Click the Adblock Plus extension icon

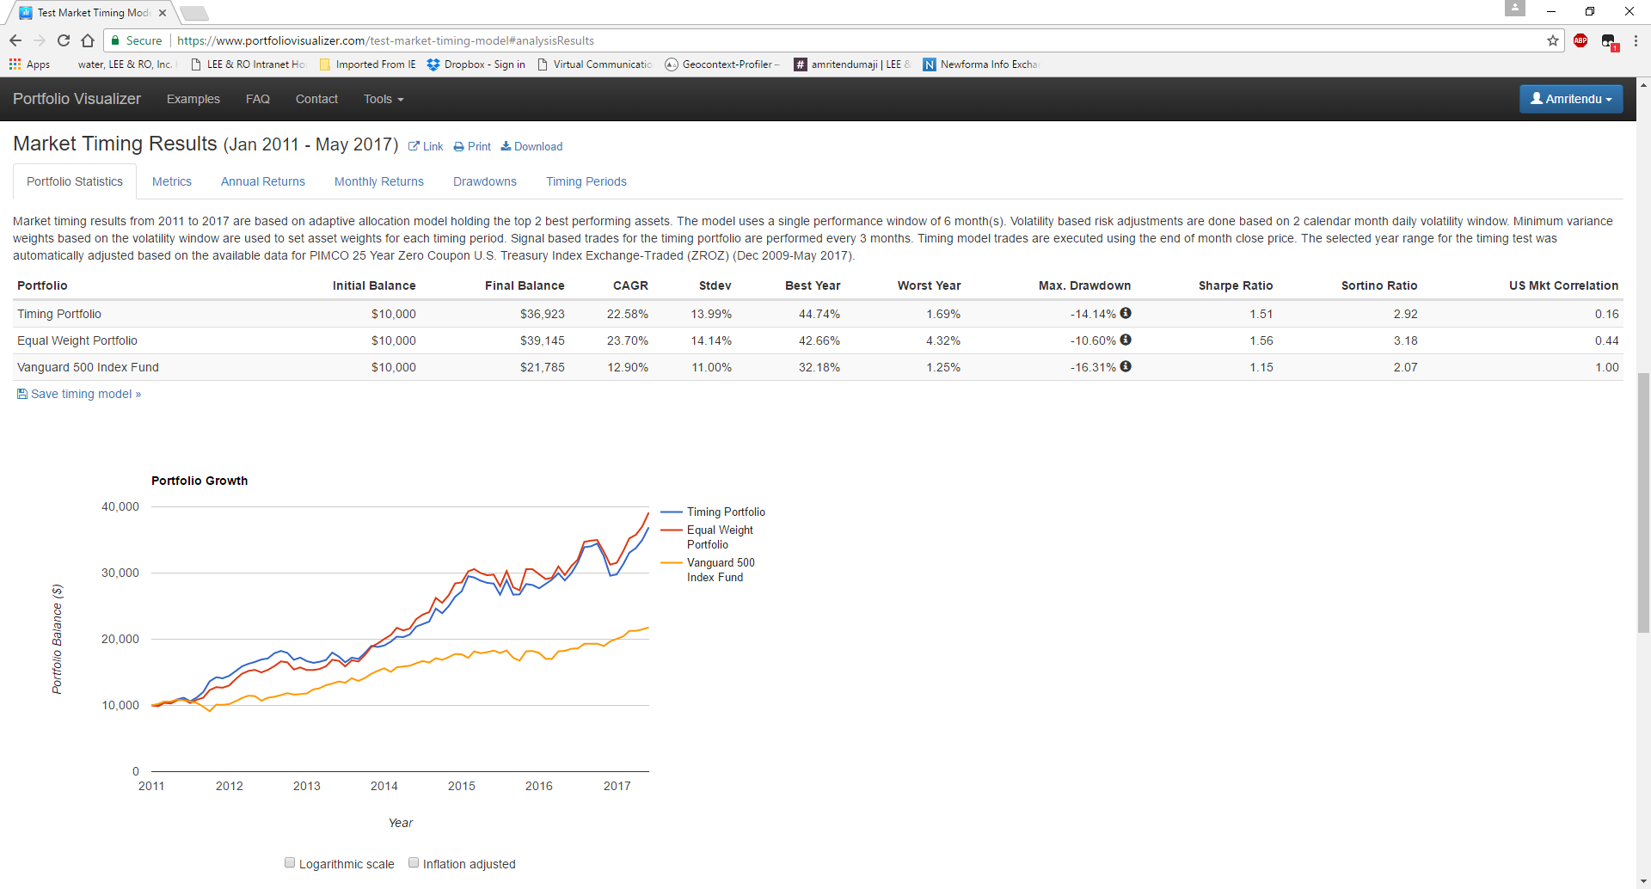click(x=1580, y=40)
